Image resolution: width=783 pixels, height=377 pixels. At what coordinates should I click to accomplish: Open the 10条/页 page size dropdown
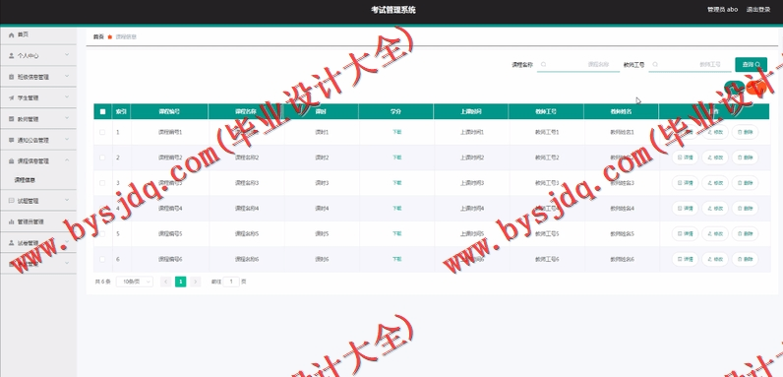tap(135, 282)
